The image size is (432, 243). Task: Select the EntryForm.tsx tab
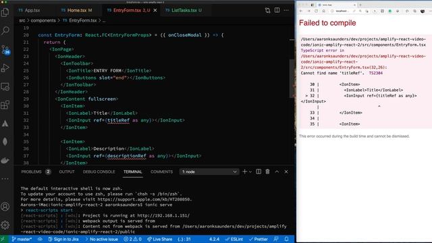(x=132, y=11)
